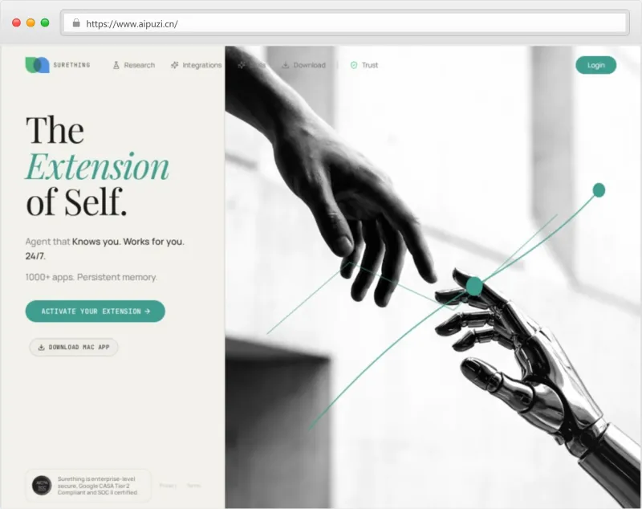Click the green shield icon beside Trust
642x509 pixels.
point(354,65)
